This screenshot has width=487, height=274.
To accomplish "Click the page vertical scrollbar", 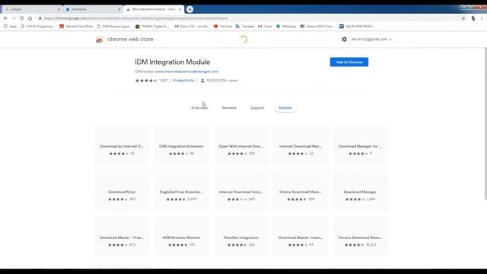I will (x=485, y=123).
